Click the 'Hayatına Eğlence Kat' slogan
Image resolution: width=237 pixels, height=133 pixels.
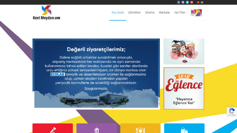click(x=184, y=101)
